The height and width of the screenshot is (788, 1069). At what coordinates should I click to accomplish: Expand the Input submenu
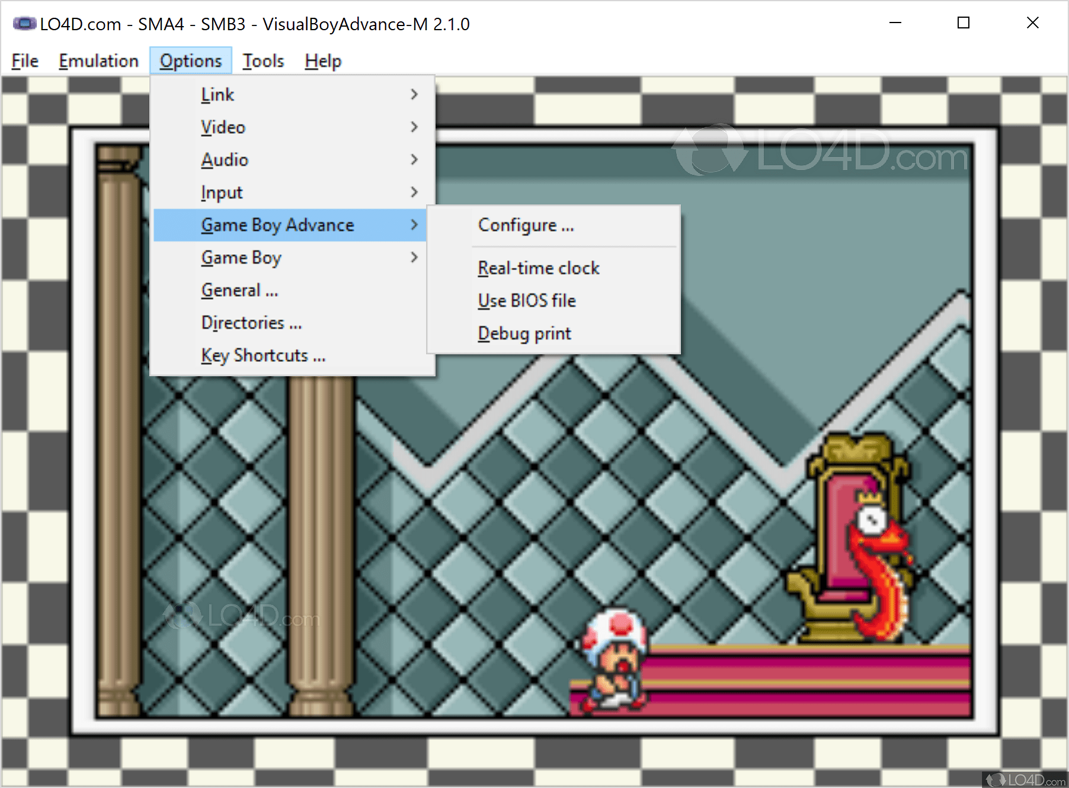[x=290, y=193]
